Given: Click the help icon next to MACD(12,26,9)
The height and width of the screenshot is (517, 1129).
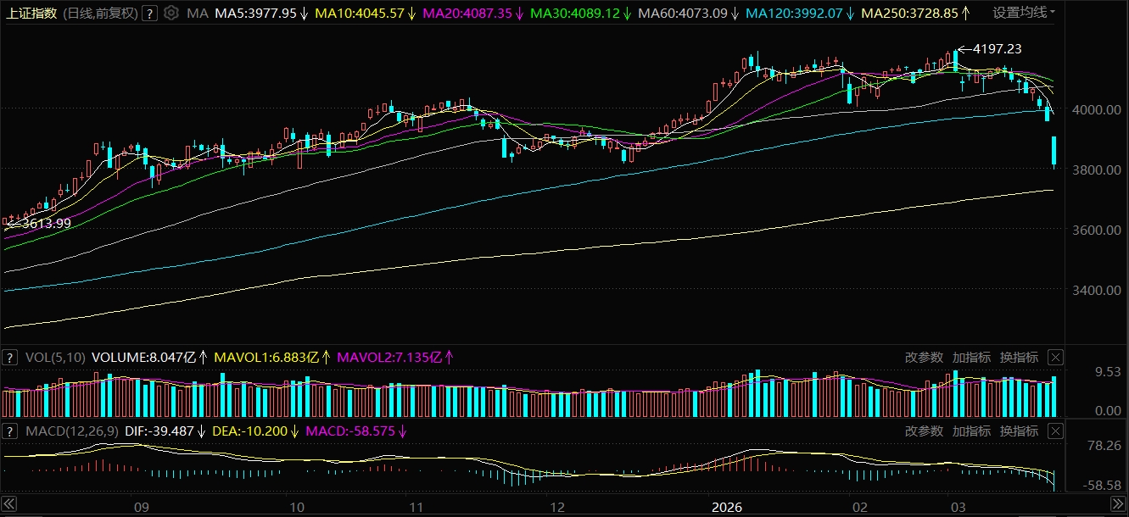Looking at the screenshot, I should click(9, 431).
